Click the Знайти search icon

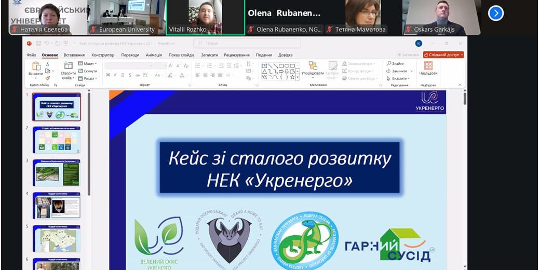[389, 63]
